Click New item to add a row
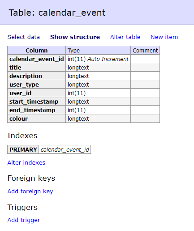Screen dimensions: 194x231 pyautogui.click(x=164, y=37)
